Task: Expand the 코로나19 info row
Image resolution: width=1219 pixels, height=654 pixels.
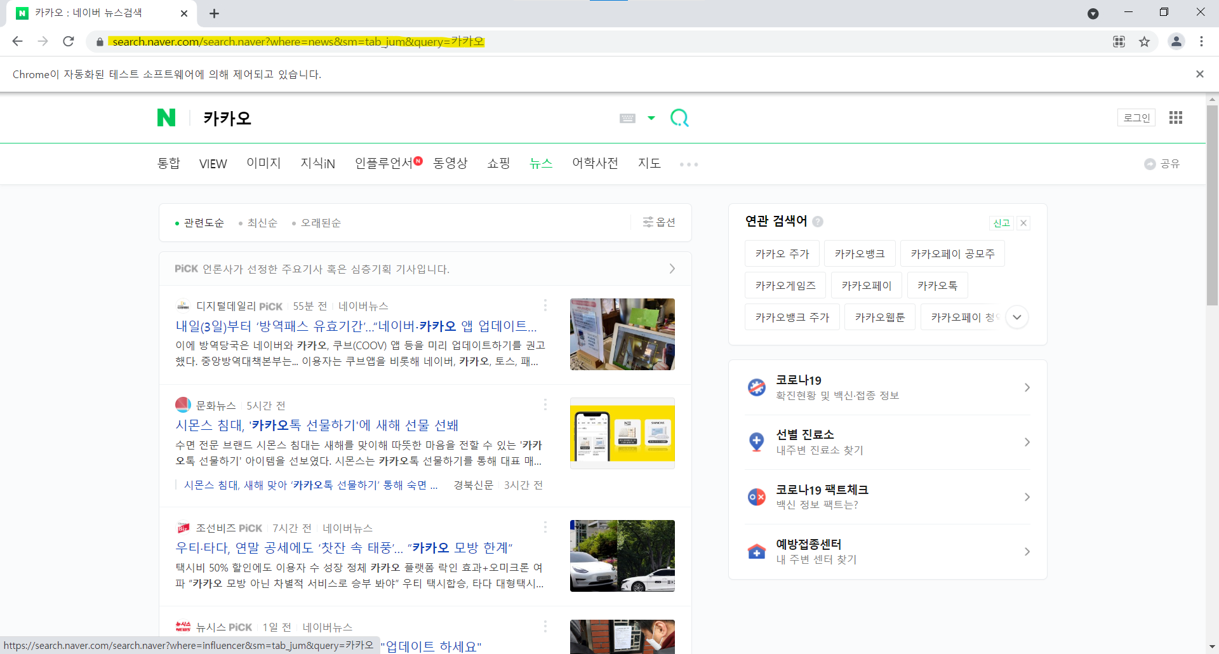Action: [x=888, y=387]
